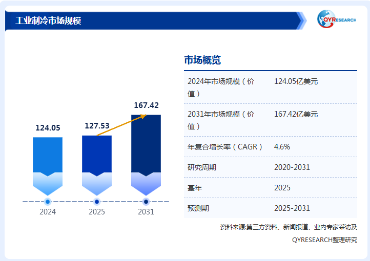Click the 2024 timeline dot marker
This screenshot has width=370, height=261.
point(48,202)
